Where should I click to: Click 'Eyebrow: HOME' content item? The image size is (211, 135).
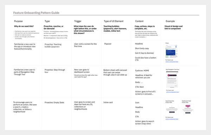point(142,70)
